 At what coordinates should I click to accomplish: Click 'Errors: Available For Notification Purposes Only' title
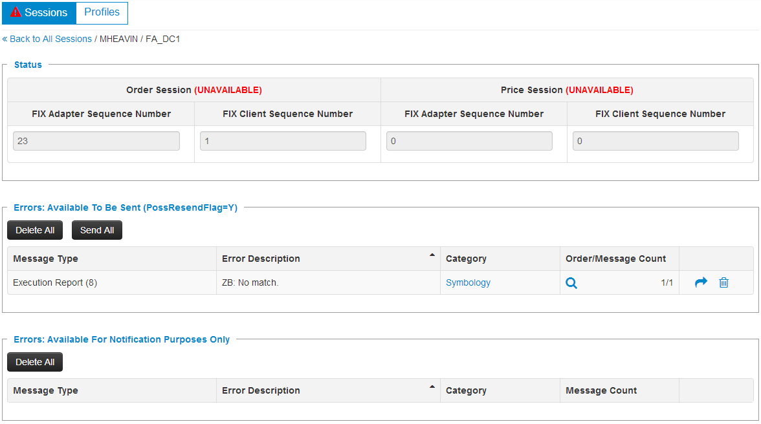pos(122,340)
